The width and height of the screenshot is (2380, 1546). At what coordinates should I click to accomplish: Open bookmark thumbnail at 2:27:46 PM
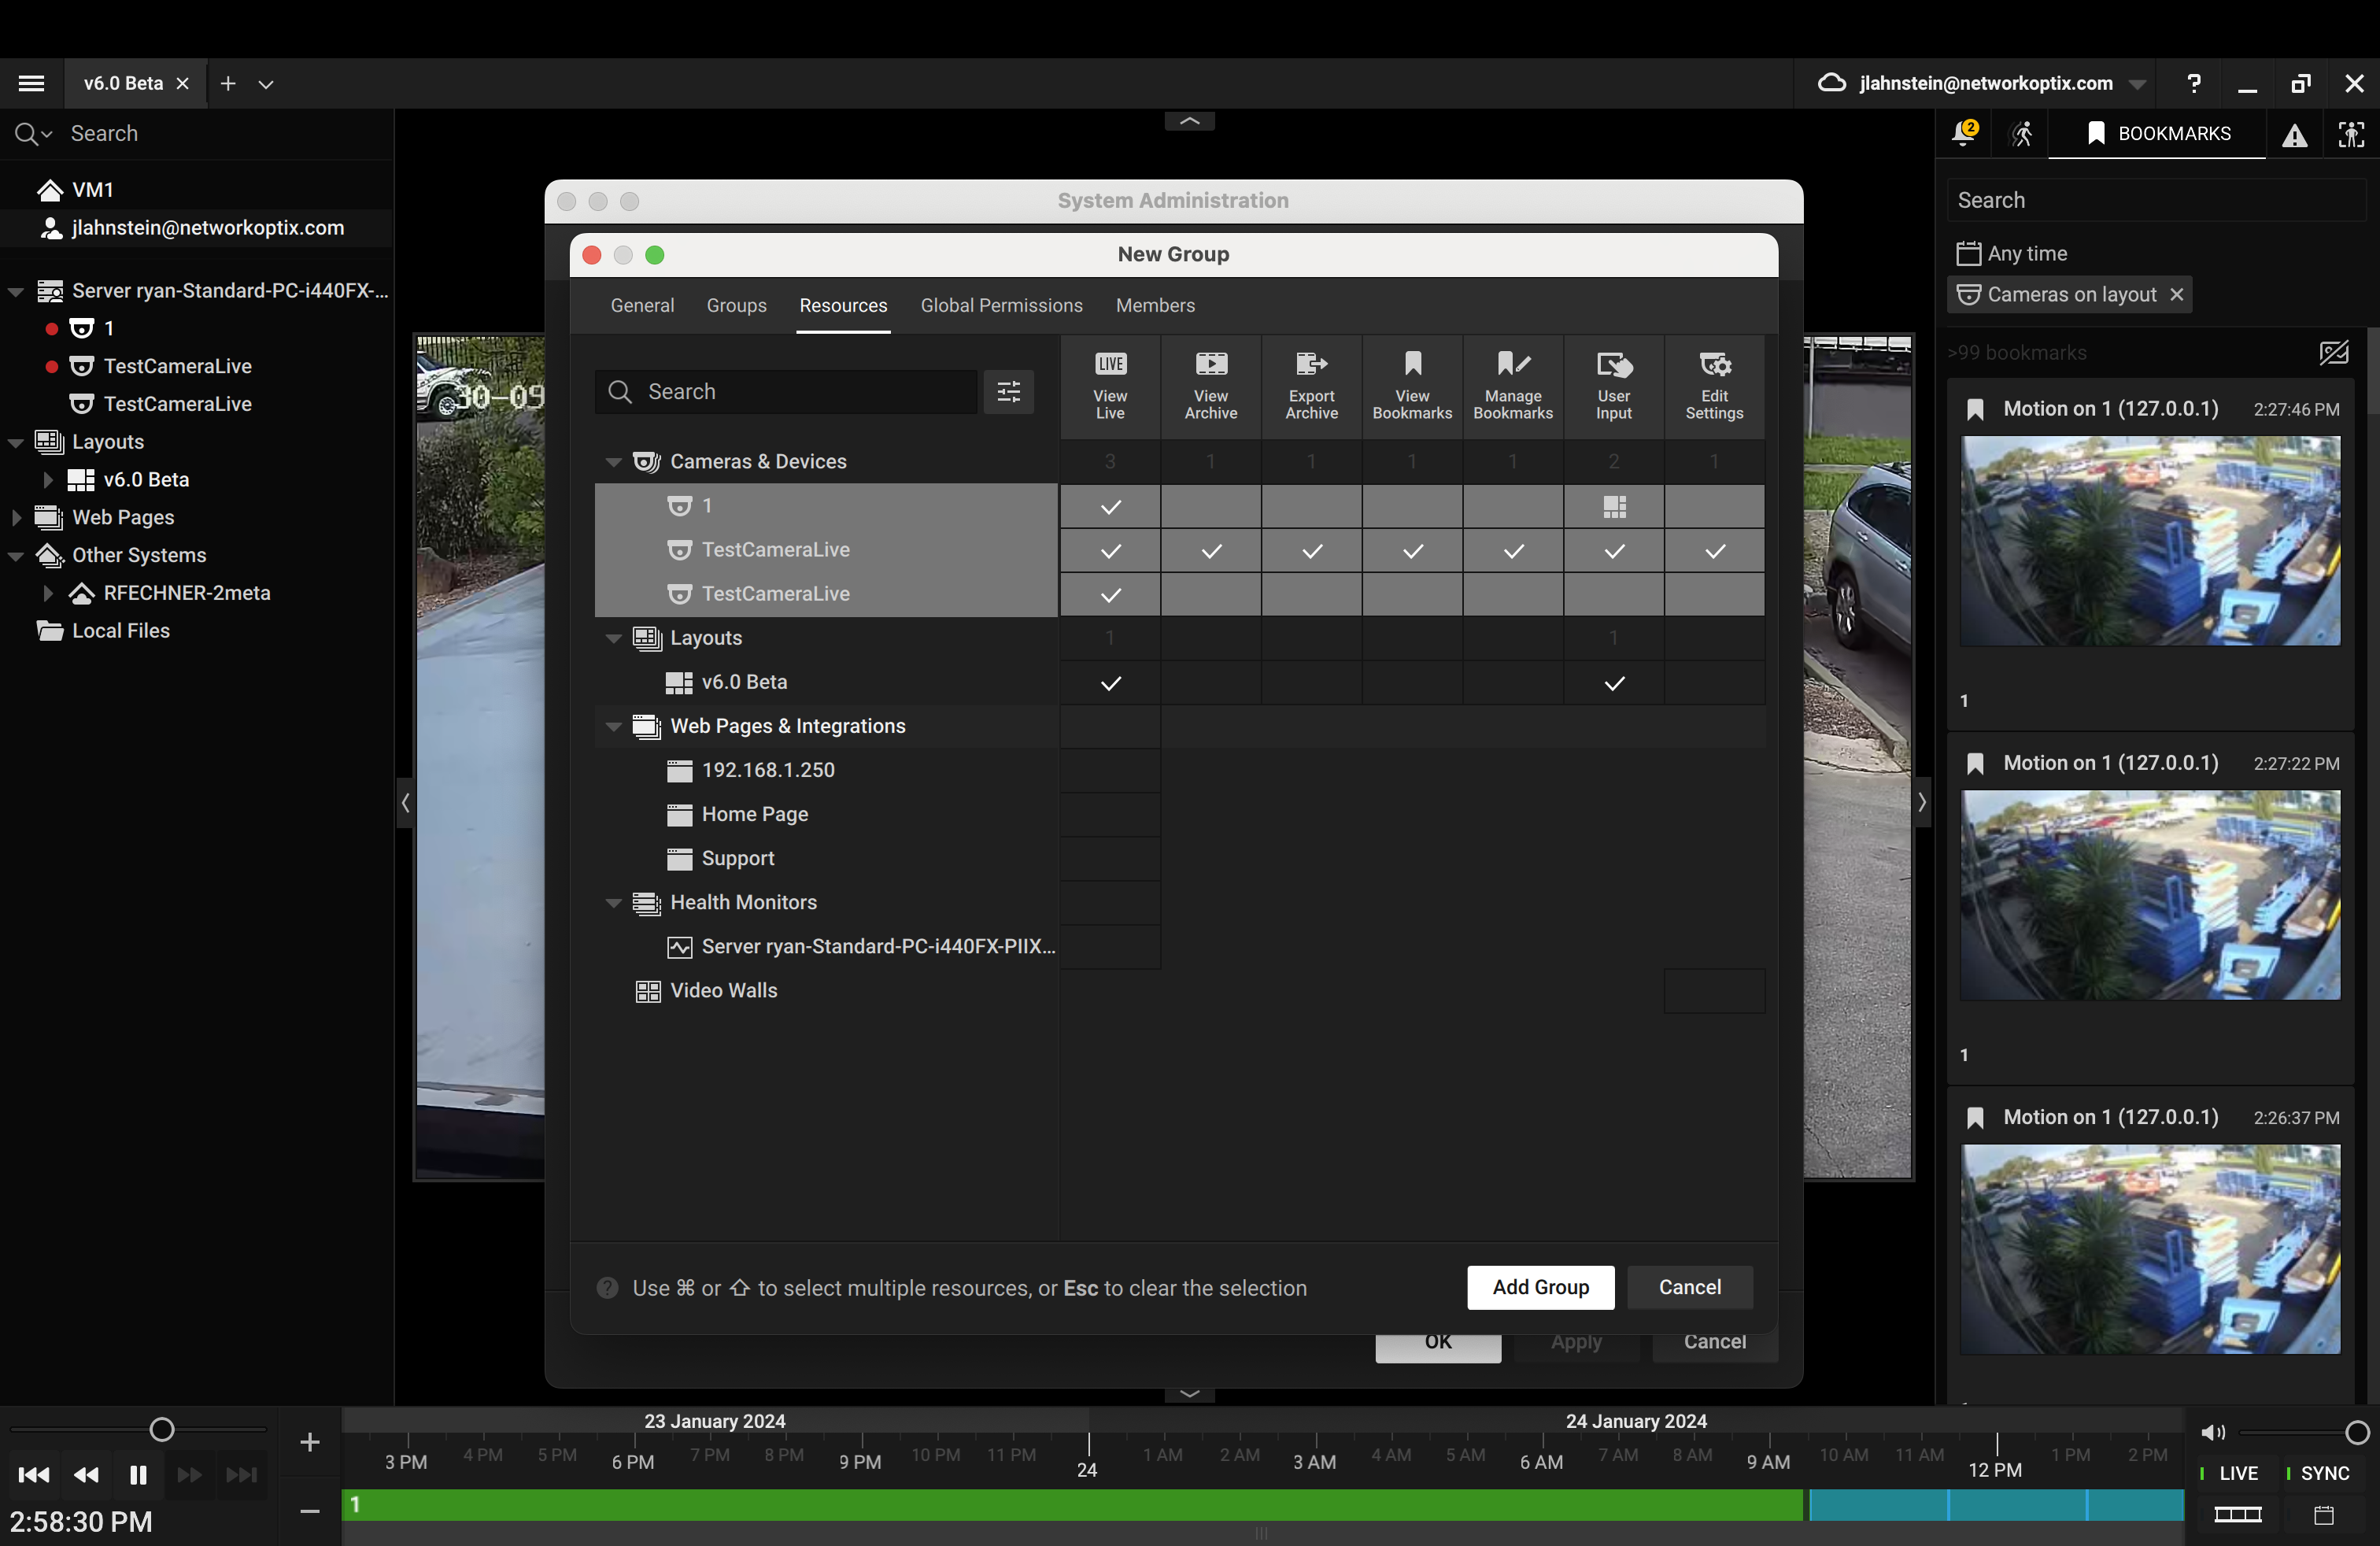click(x=2150, y=541)
